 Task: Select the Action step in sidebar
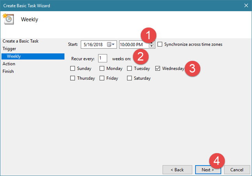[x=9, y=64]
